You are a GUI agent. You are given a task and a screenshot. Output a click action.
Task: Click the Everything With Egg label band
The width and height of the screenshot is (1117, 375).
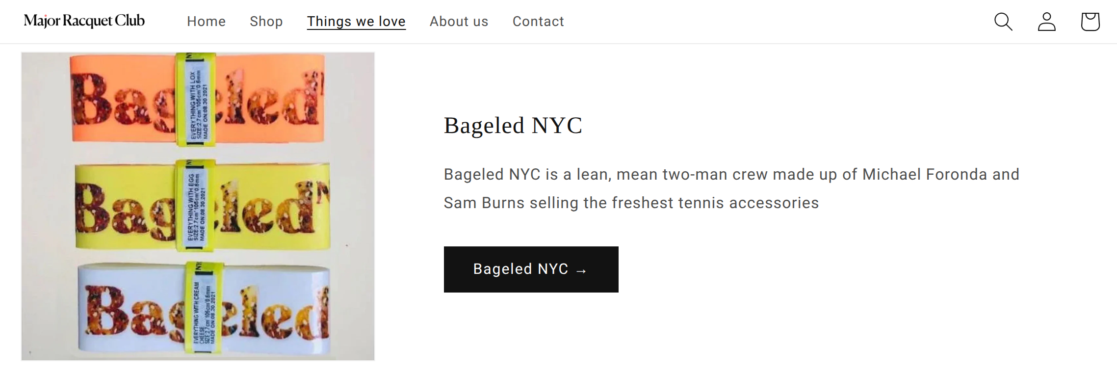pos(196,205)
